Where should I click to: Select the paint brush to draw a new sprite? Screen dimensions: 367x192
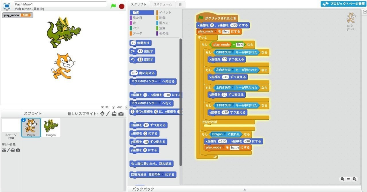point(108,113)
